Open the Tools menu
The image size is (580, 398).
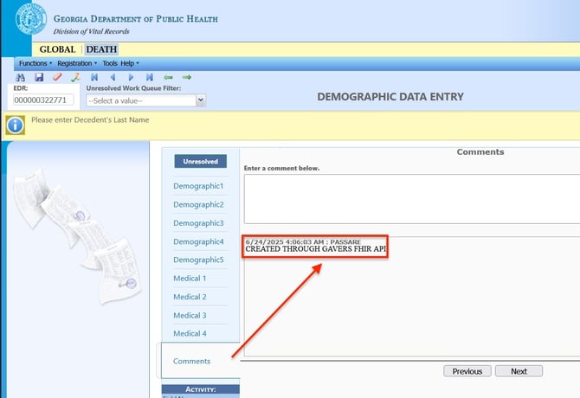tap(109, 63)
